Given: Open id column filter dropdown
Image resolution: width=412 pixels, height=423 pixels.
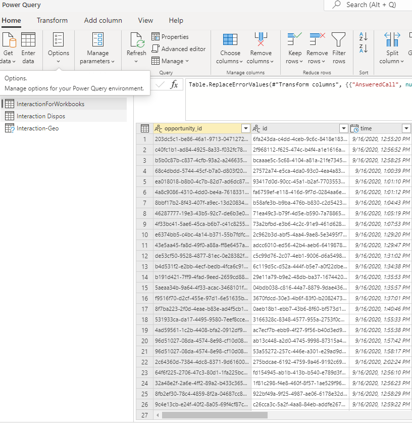Looking at the screenshot, I should 343,128.
